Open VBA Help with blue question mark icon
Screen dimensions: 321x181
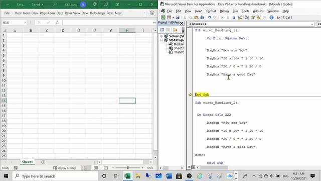(x=271, y=18)
